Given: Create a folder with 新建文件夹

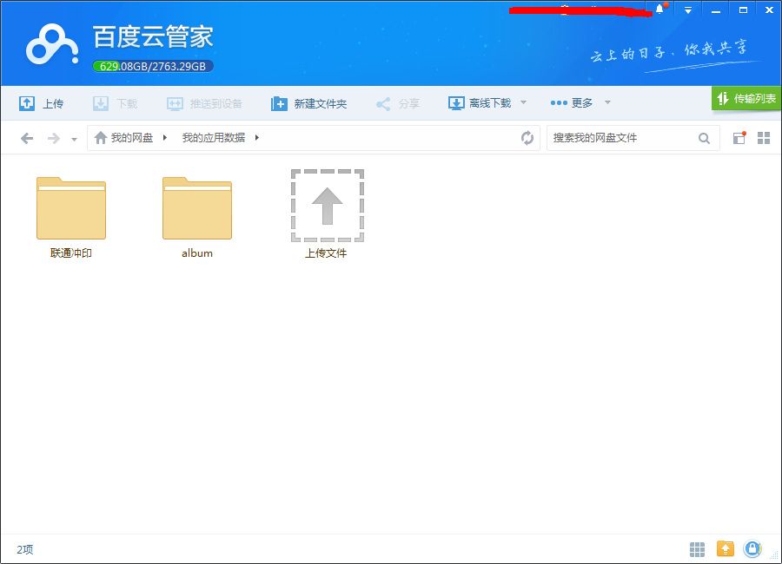Looking at the screenshot, I should pyautogui.click(x=308, y=103).
